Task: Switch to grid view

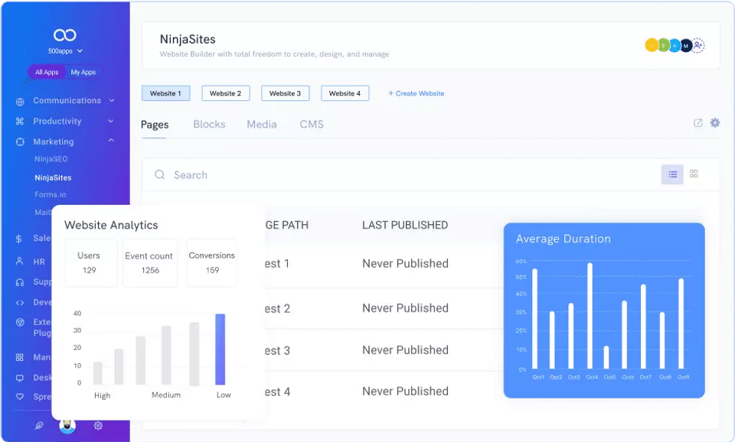Action: coord(694,174)
